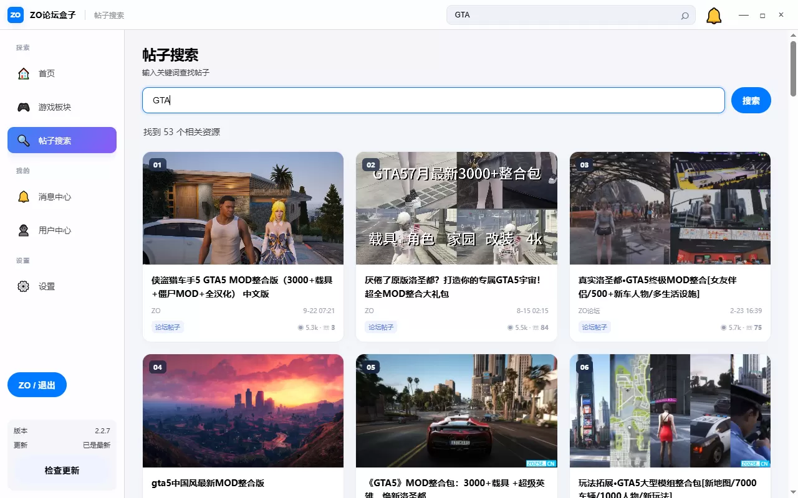Click the home icon beside 首页
Screen dimensions: 798x498
click(x=24, y=73)
